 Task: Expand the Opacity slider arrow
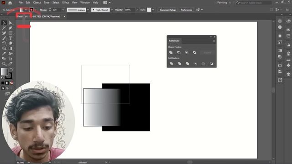tap(137, 10)
